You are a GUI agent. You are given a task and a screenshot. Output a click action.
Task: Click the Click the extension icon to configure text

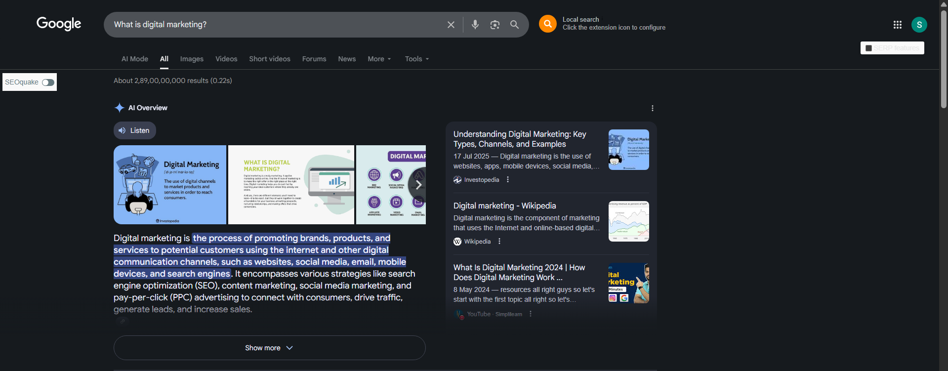point(614,28)
